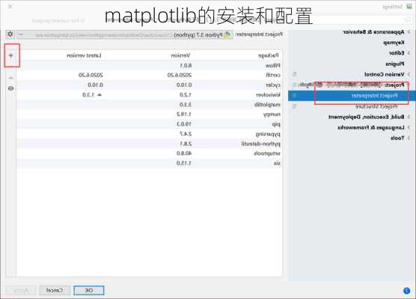Image resolution: width=416 pixels, height=299 pixels.
Task: Expand the Editor section chevron
Action: coord(409,53)
